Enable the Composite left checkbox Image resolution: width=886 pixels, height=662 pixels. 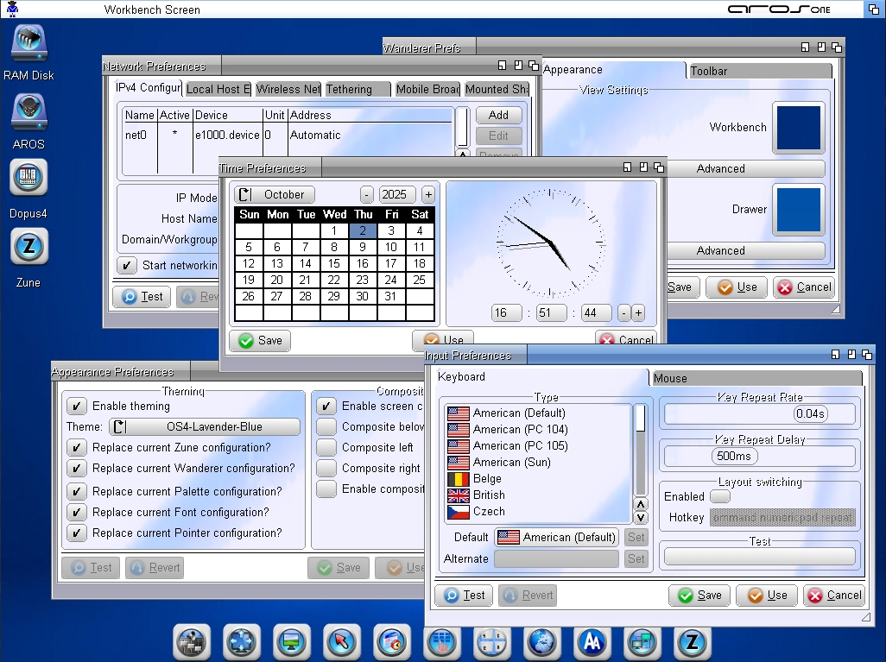[326, 447]
